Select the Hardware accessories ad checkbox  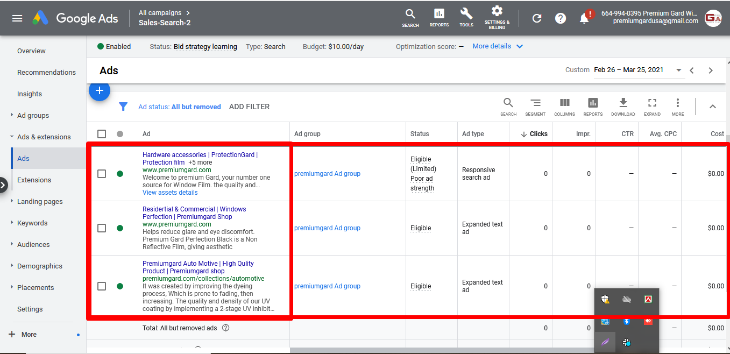point(102,174)
